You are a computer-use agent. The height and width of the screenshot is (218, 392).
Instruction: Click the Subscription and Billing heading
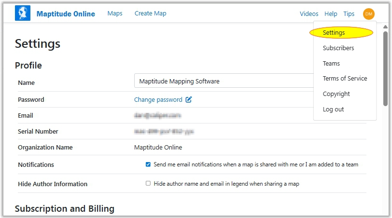[65, 208]
